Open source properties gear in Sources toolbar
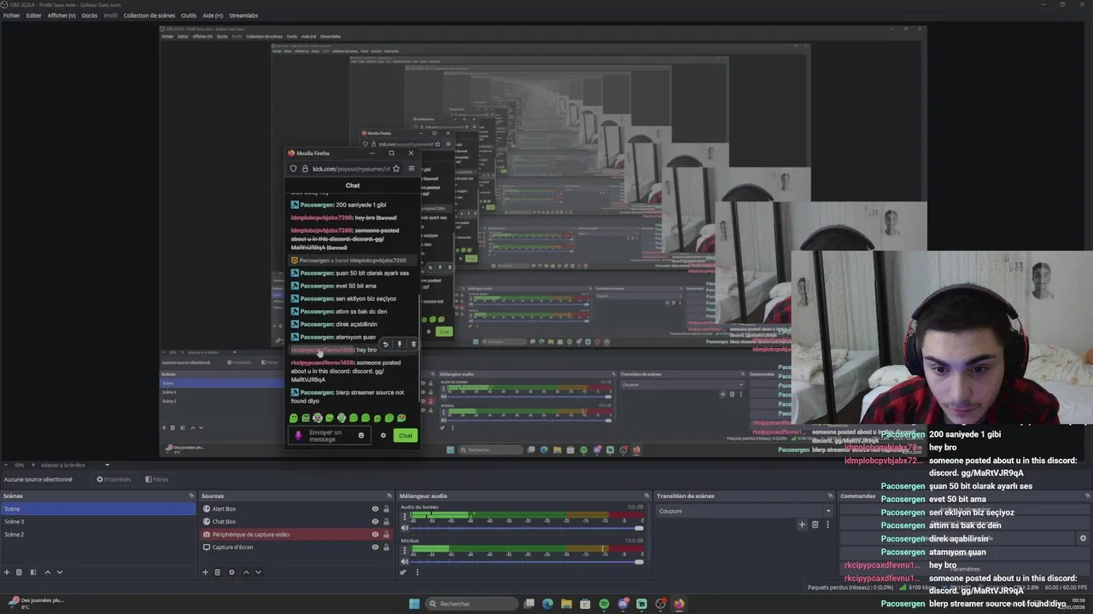 pos(231,572)
